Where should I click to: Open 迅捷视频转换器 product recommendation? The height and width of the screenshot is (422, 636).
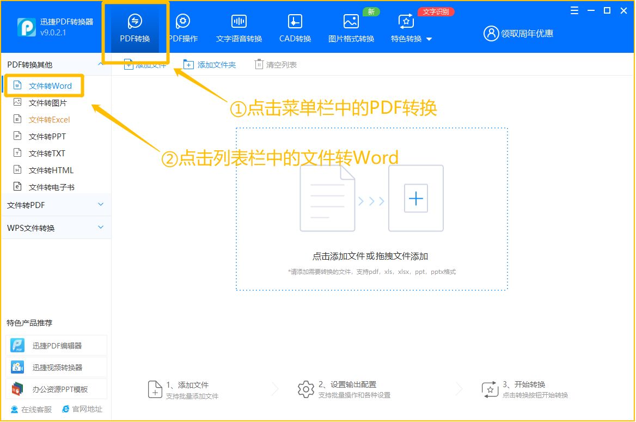click(57, 368)
